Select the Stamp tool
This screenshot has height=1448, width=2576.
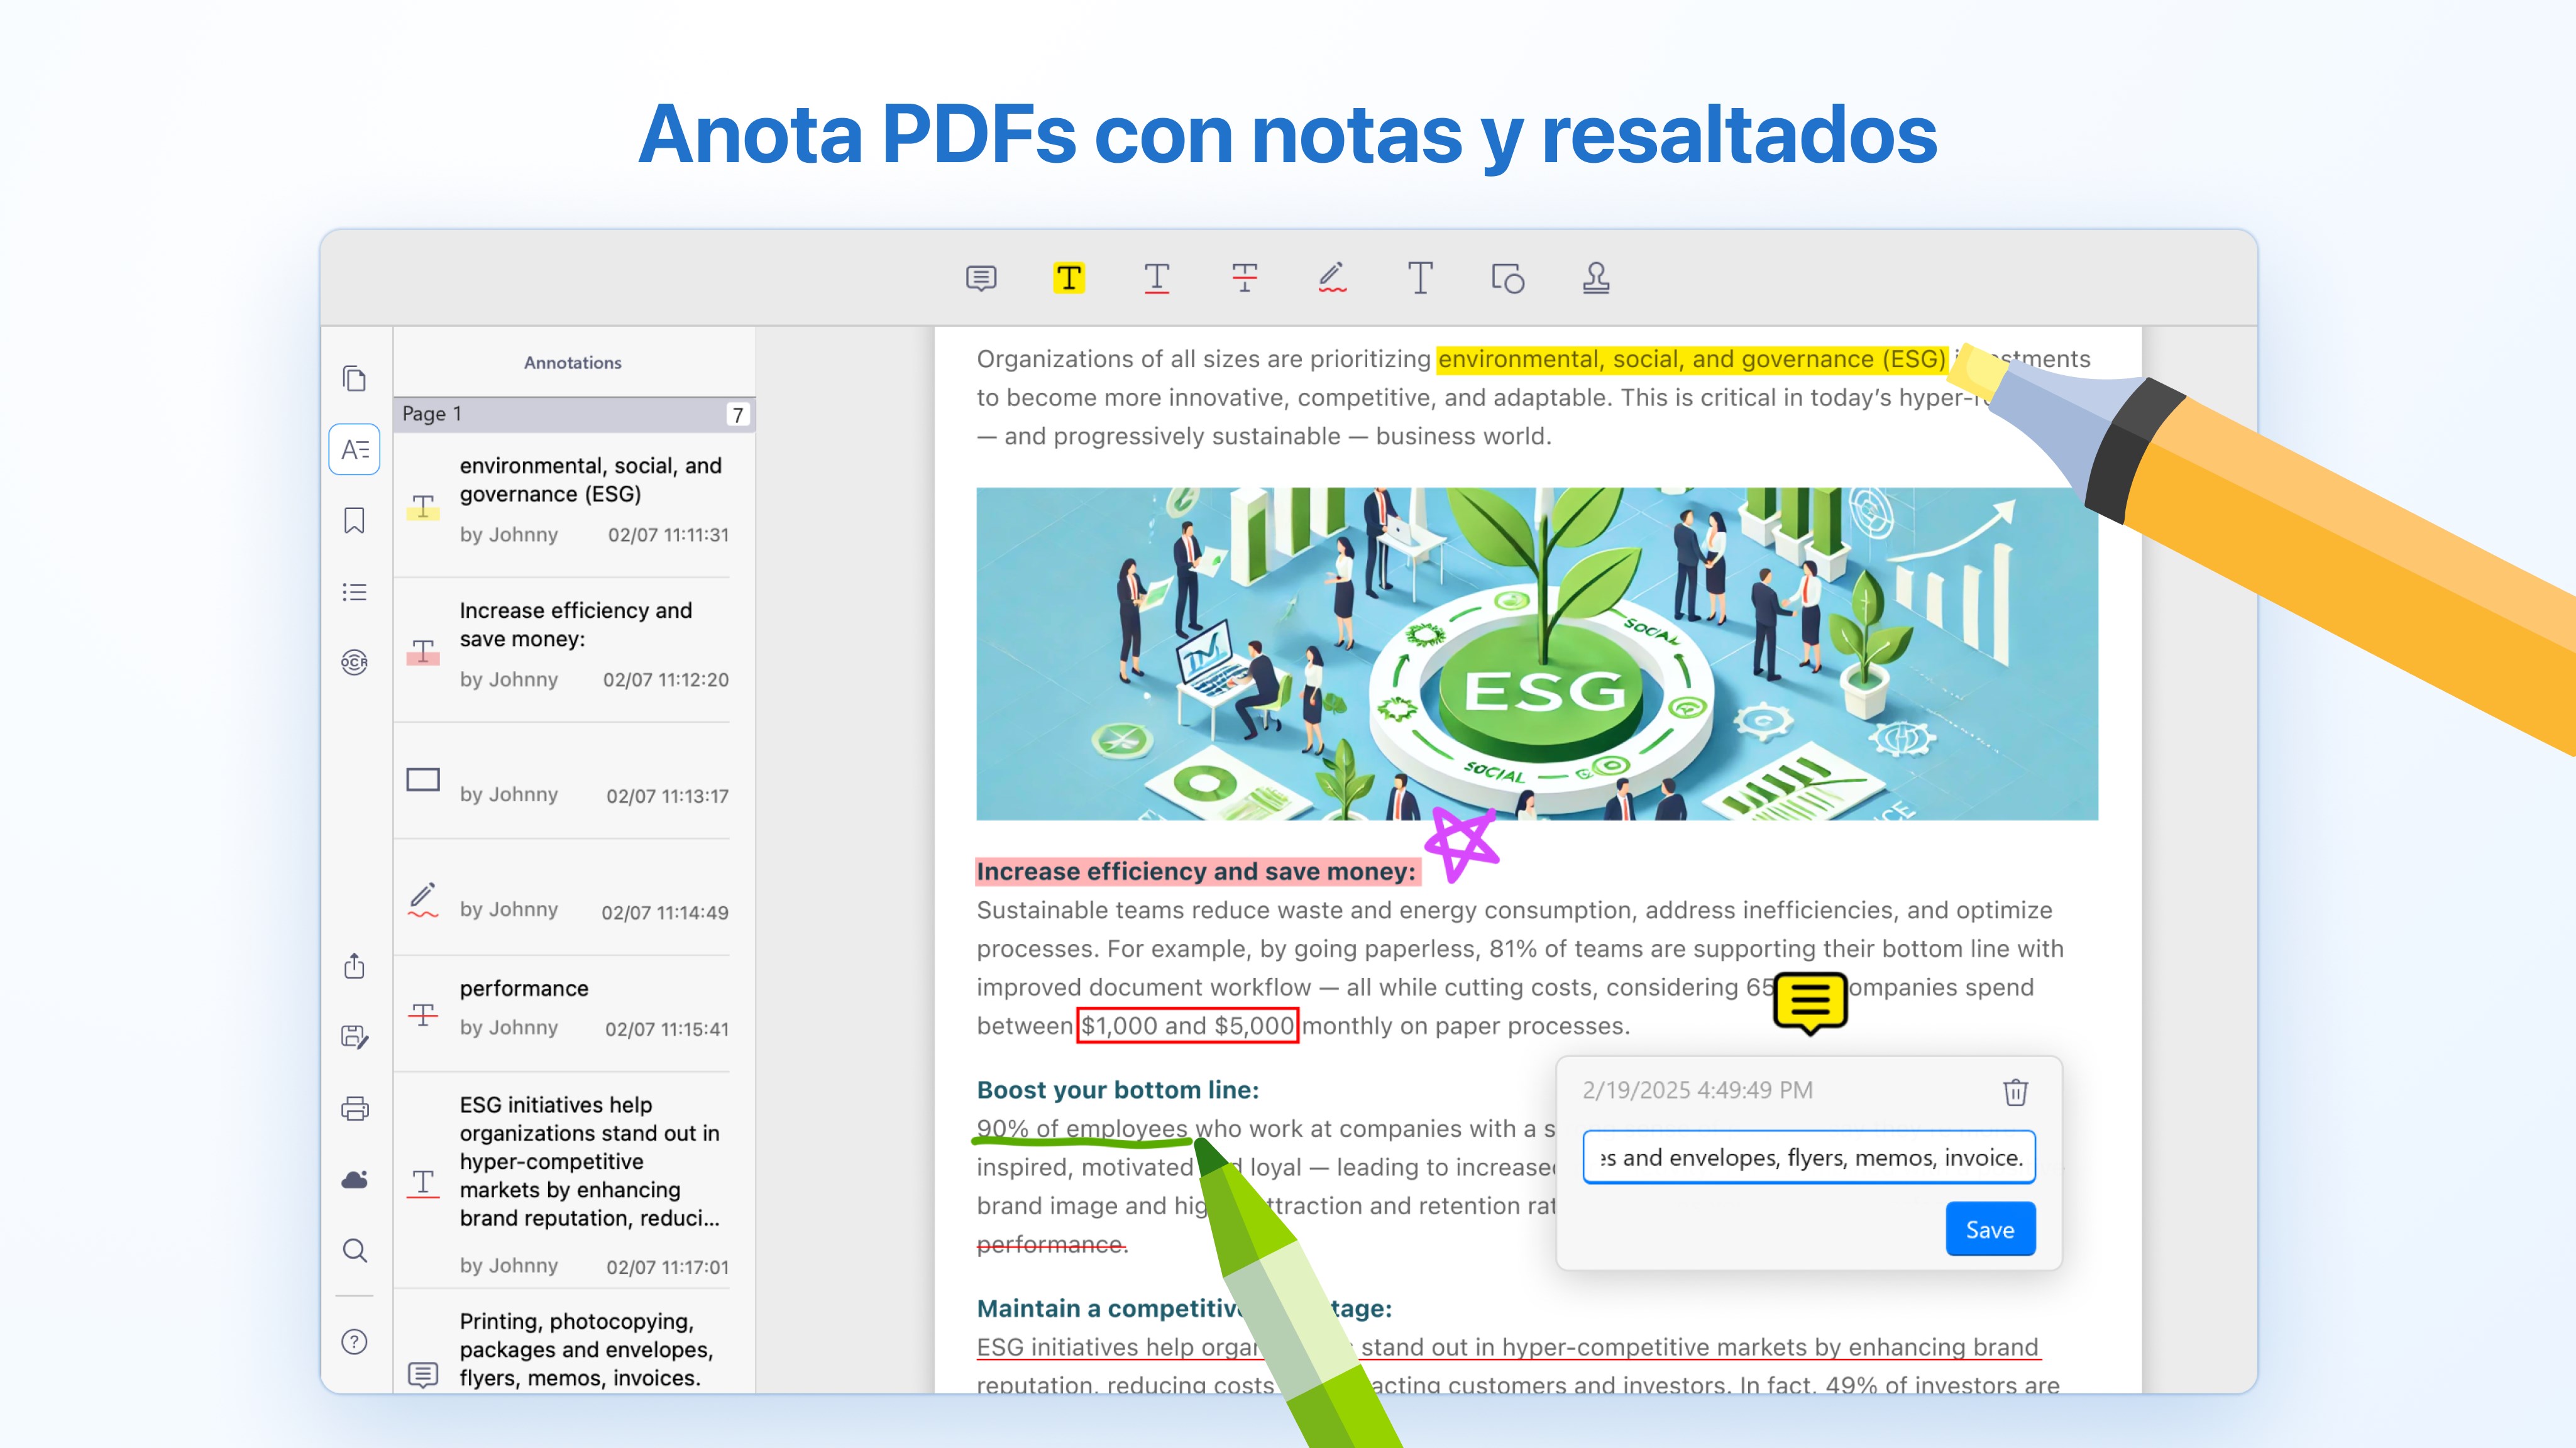(1596, 278)
